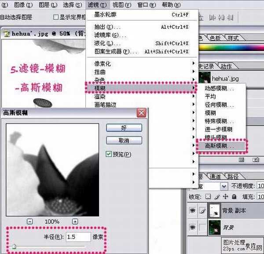Click the 半径(R) radius input field
The image size is (264, 254).
pyautogui.click(x=78, y=237)
